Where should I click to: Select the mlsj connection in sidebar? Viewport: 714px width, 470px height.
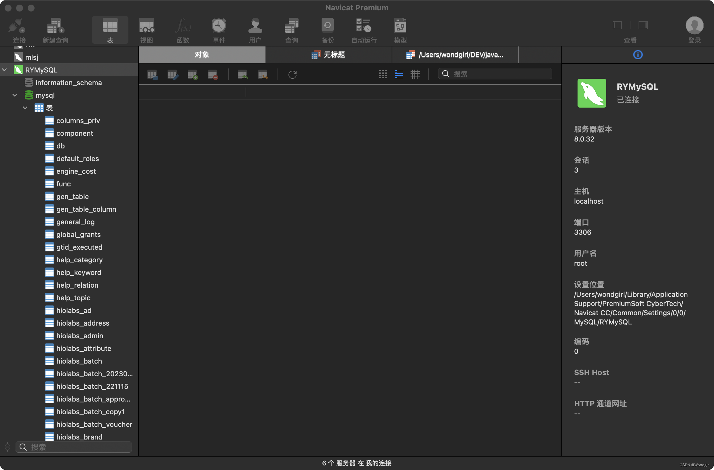tap(69, 57)
